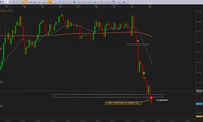This screenshot has width=203, height=122.
Task: Toggle the highlighted hourglass toolbar button
Action: pos(50,2)
